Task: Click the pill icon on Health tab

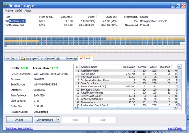Action: point(81,58)
